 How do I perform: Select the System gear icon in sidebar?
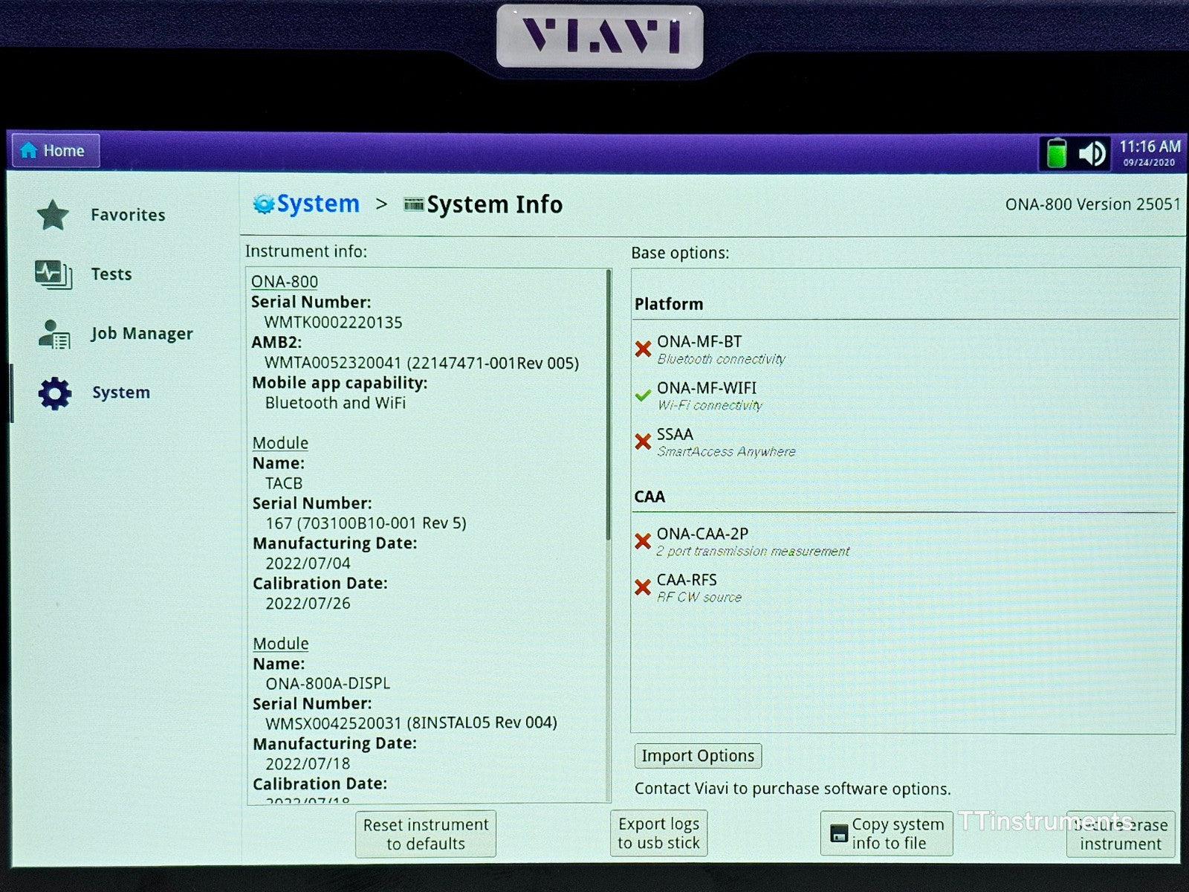54,393
